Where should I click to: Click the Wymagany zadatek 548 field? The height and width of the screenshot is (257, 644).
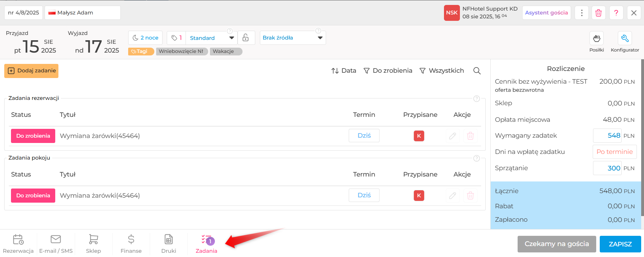[x=608, y=136]
